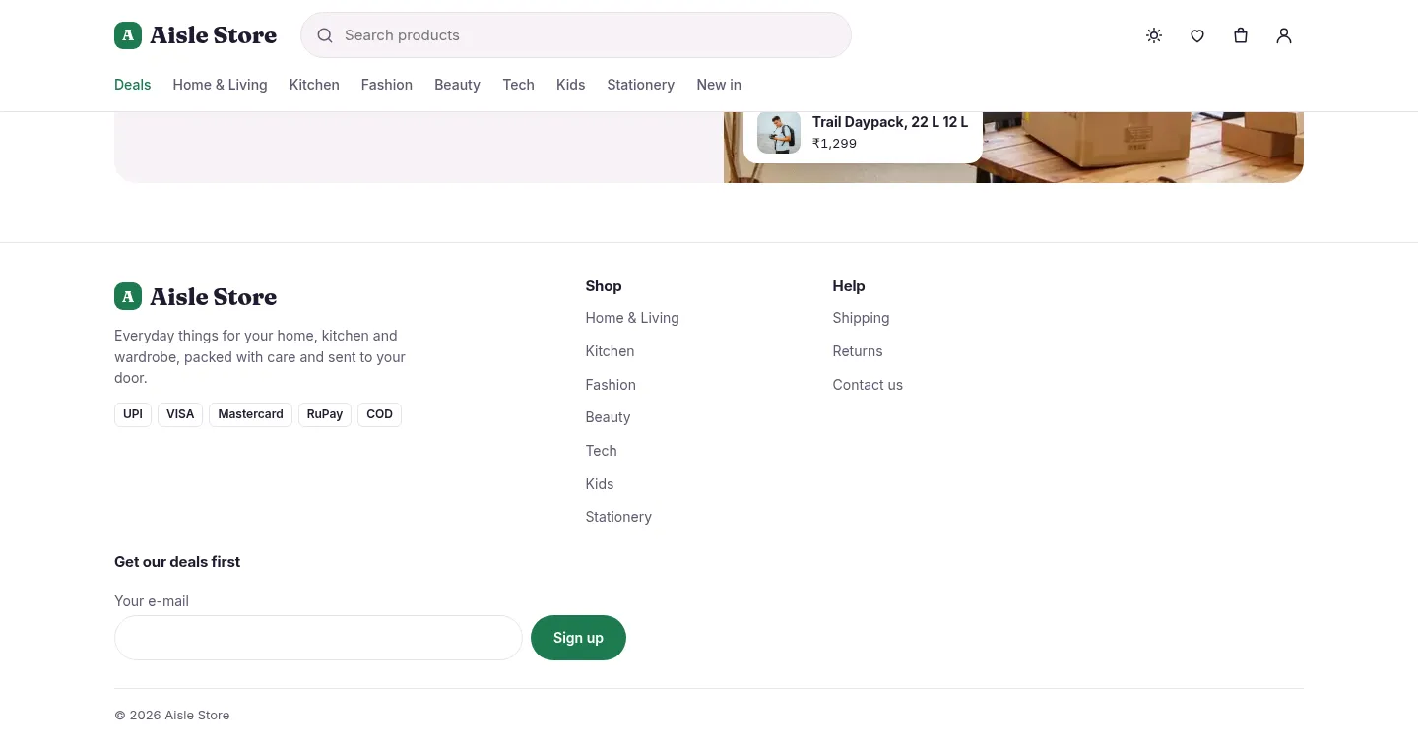This screenshot has height=748, width=1418.
Task: Click the green A logo in header
Action: point(128,35)
